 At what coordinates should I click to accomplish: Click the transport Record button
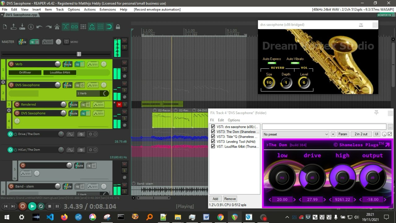click(x=23, y=206)
